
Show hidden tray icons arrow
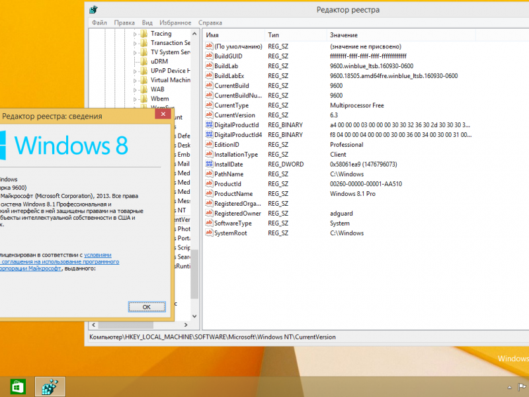[509, 387]
